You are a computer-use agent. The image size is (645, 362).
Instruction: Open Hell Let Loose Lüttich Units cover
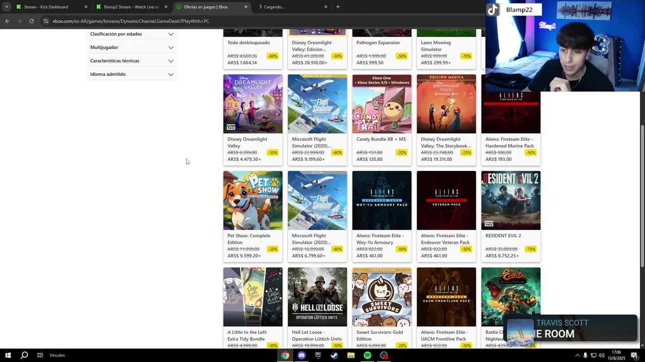tap(317, 297)
